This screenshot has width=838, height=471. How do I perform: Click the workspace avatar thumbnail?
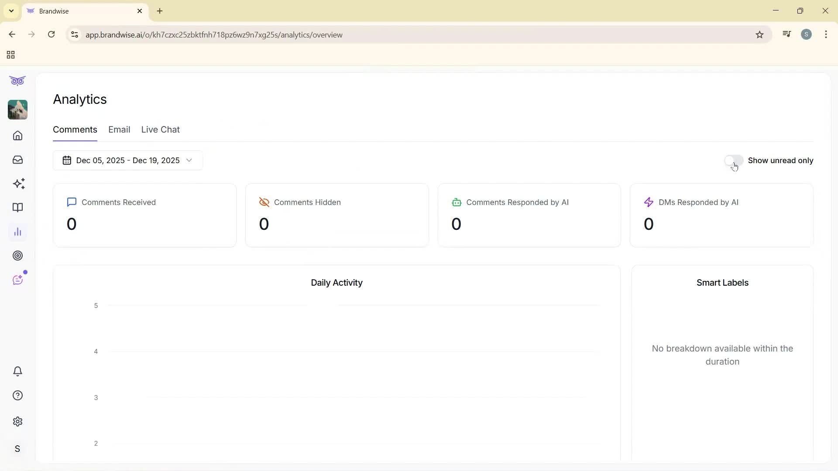click(x=17, y=109)
